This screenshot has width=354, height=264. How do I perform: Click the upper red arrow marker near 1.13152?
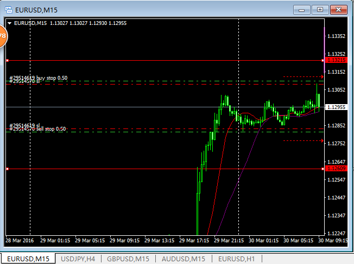[x=323, y=77]
